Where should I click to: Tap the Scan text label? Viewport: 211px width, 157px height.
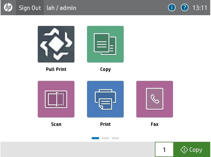(x=56, y=124)
